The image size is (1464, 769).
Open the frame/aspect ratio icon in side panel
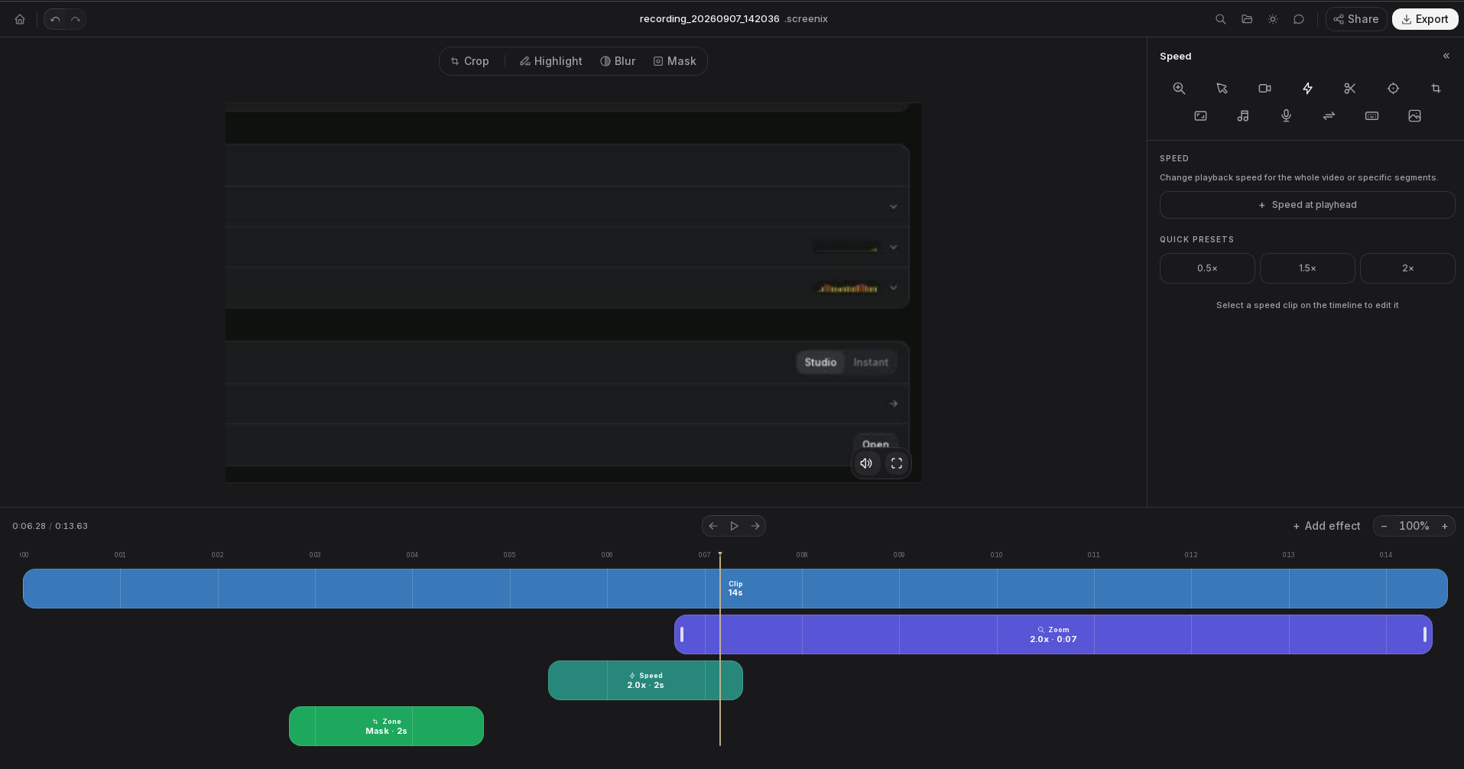(x=1200, y=116)
